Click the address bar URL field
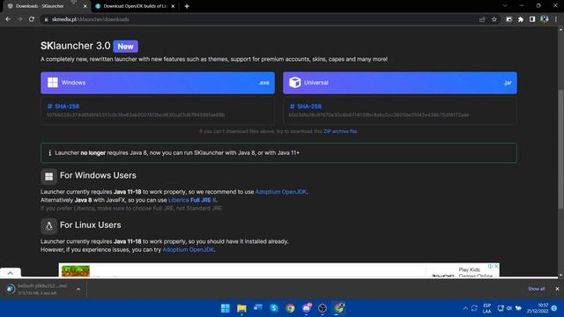This screenshot has width=564, height=317. point(259,19)
